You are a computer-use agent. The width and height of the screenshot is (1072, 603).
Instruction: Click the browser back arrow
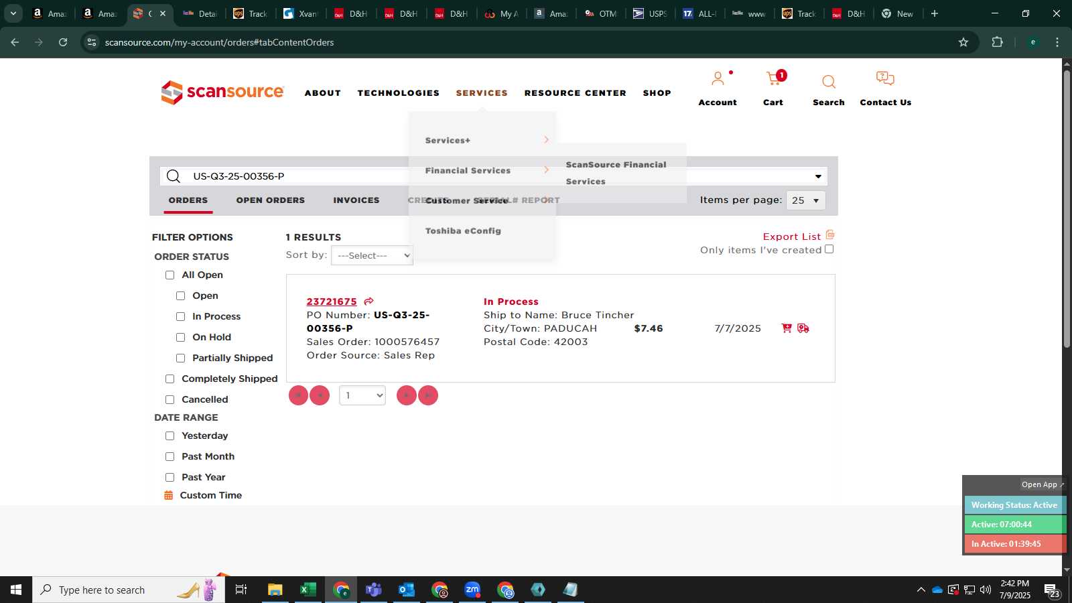click(x=15, y=42)
